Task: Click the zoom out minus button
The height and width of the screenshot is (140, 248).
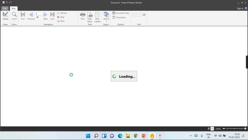Action: pos(224,129)
